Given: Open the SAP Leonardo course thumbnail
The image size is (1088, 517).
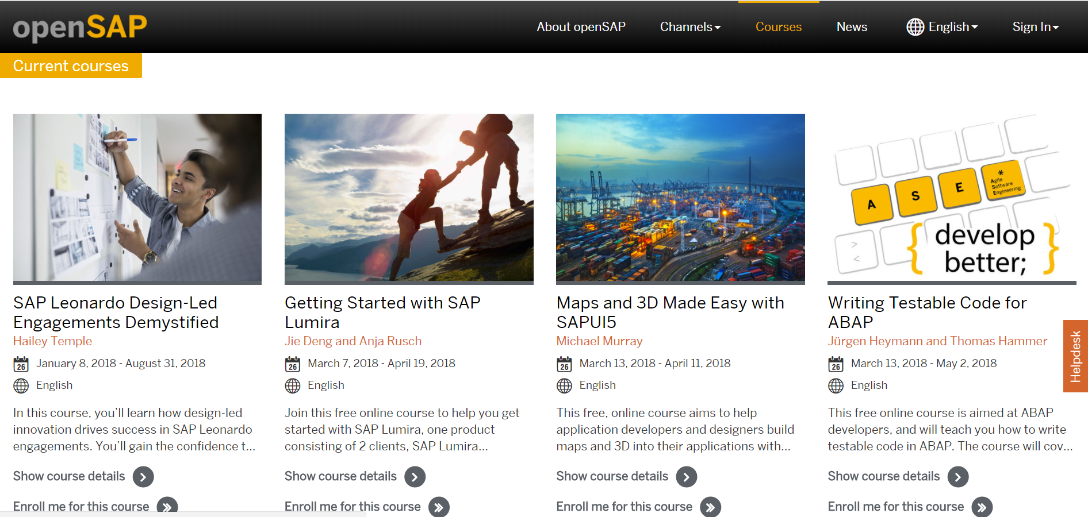Looking at the screenshot, I should 137,198.
